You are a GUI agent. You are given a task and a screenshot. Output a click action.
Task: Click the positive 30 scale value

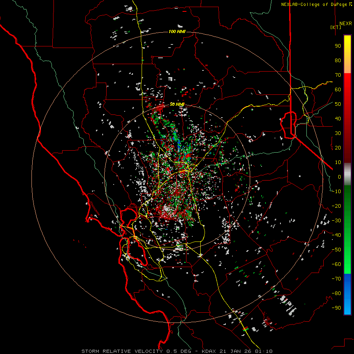point(338,133)
